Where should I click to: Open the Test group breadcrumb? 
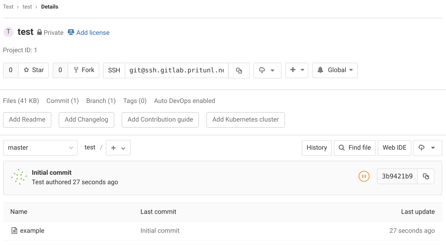[x=8, y=7]
